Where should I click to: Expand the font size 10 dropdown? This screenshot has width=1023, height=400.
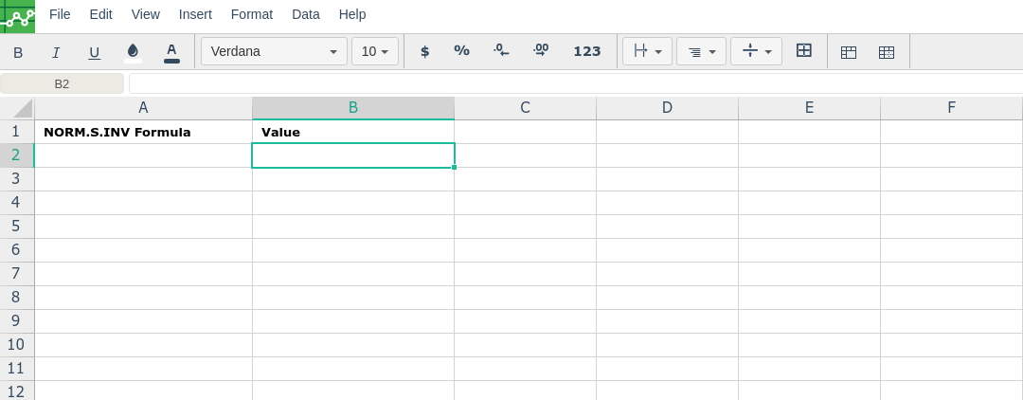(x=375, y=51)
